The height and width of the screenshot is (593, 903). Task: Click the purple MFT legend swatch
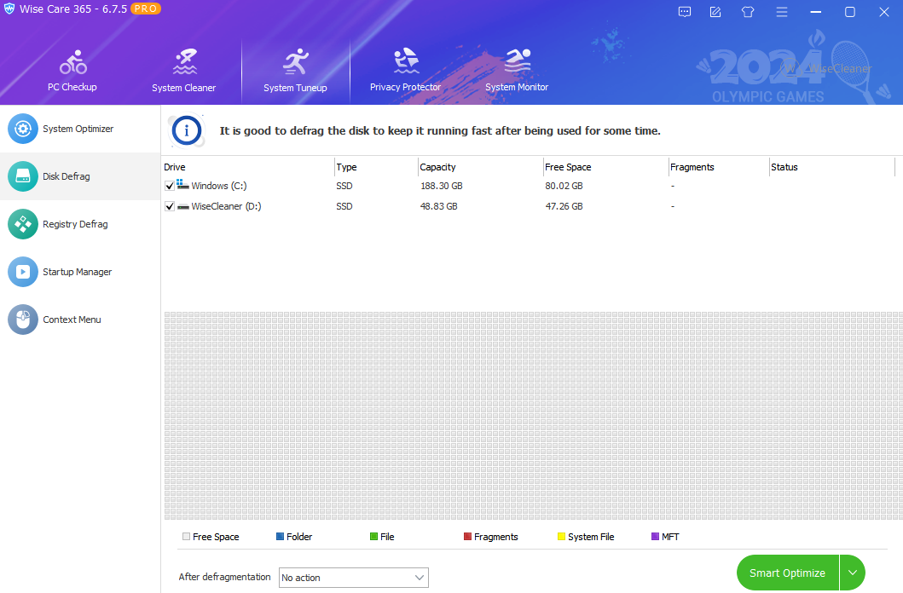pyautogui.click(x=655, y=537)
